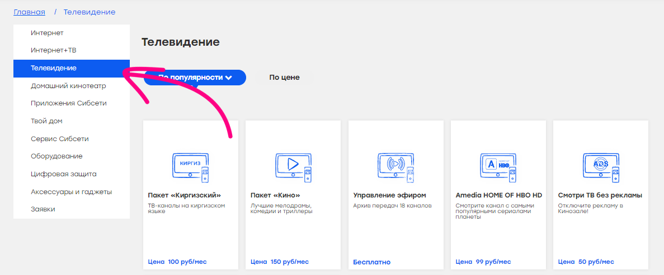Click the Цена 100 руб/мес price text
Screen dimensions: 664x275
coord(177,262)
